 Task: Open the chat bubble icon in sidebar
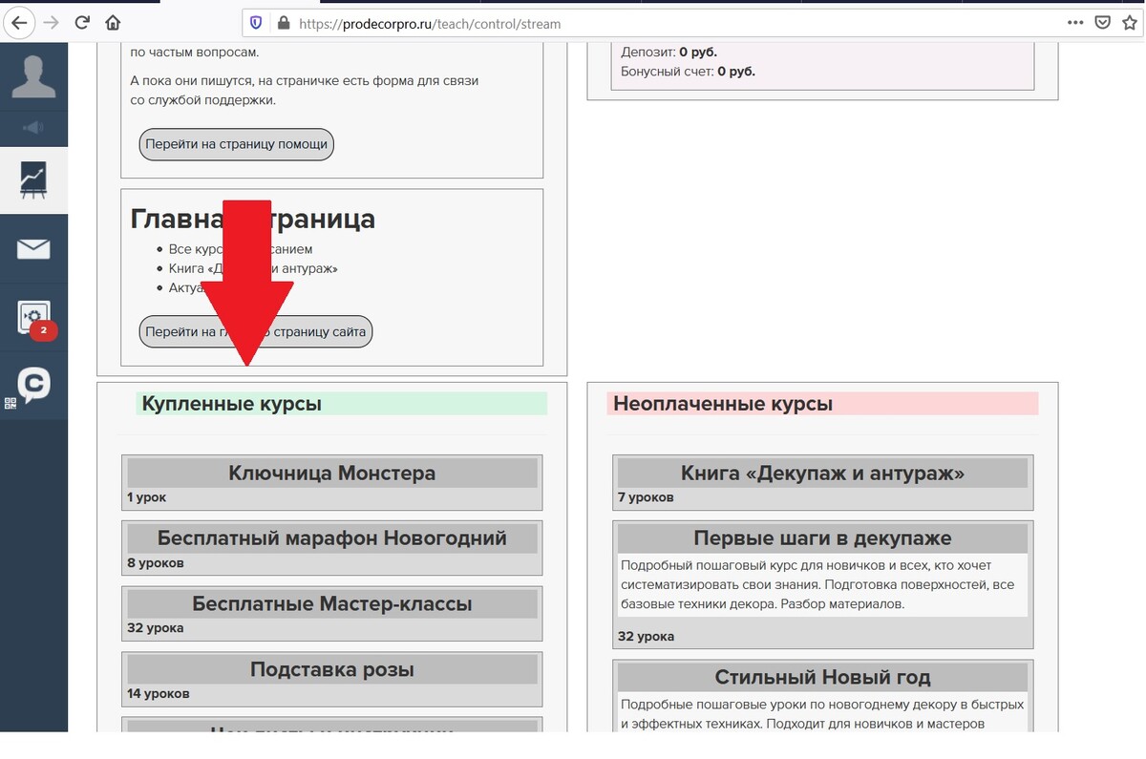coord(33,385)
